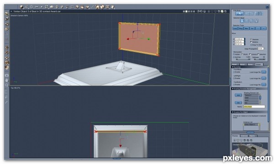
Task: Click the Add shading domain button
Action: (238, 95)
